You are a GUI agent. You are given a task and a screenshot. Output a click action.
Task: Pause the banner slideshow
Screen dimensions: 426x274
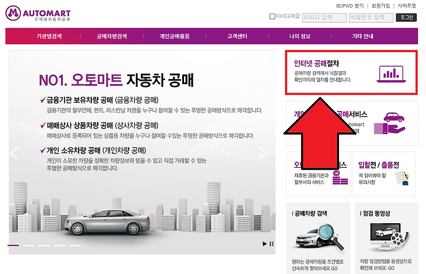(x=272, y=244)
